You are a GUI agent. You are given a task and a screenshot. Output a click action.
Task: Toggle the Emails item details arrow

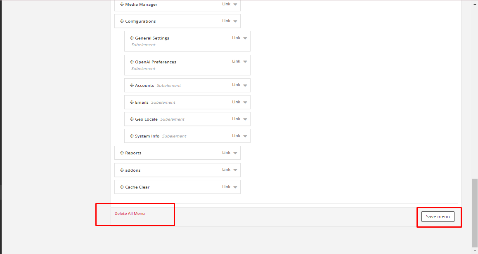pos(245,103)
